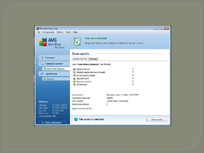The image size is (204, 153).
Task: Switch to the Warnings tab
Action: (93, 59)
